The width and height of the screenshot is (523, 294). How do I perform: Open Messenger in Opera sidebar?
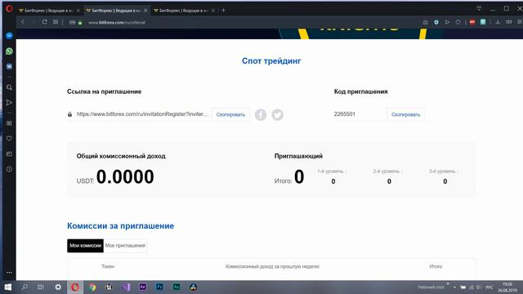click(9, 36)
